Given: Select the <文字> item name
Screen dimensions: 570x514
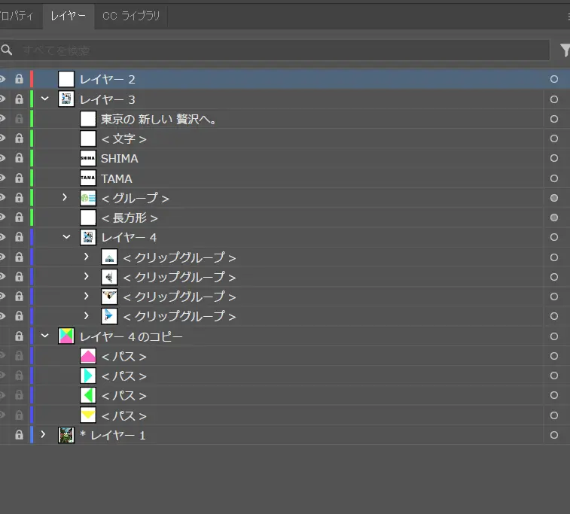Looking at the screenshot, I should click(123, 138).
